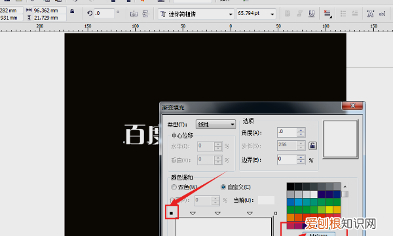Image resolution: width=393 pixels, height=236 pixels.
Task: Click the palette scroll up arrow
Action: (345, 187)
